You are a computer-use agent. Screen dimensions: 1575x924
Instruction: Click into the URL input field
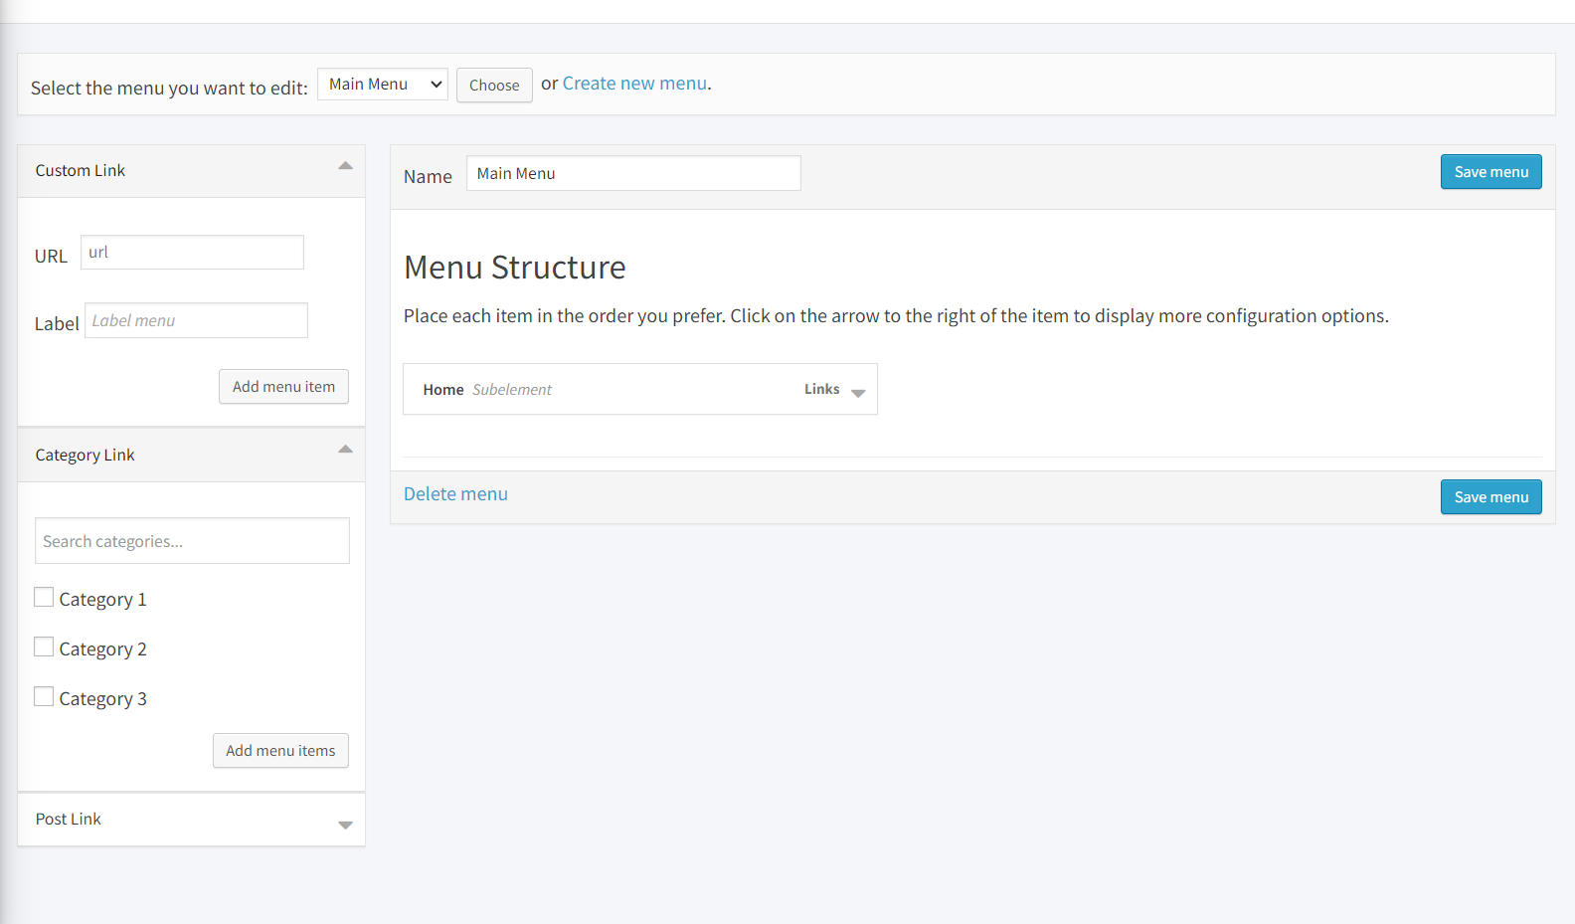coord(192,253)
